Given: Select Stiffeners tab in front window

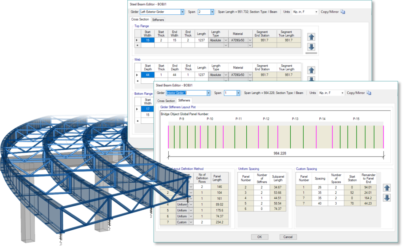Looking at the screenshot, I should pos(184,100).
